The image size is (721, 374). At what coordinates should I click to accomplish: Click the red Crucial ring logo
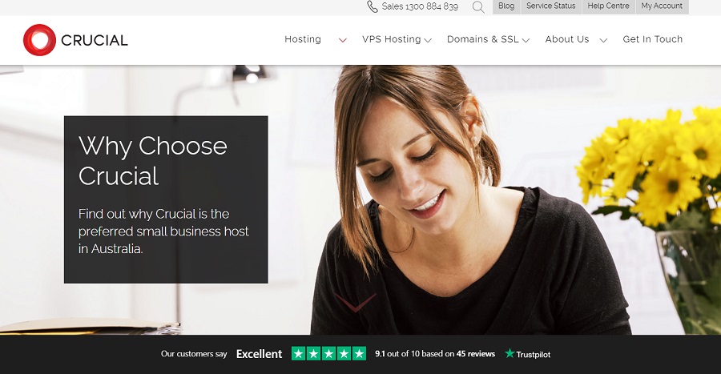(x=39, y=40)
